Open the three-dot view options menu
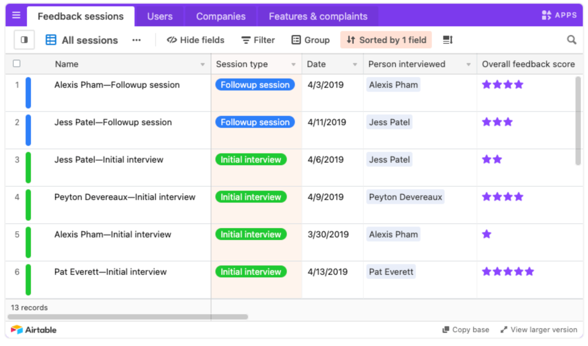The height and width of the screenshot is (346, 588). [x=136, y=40]
